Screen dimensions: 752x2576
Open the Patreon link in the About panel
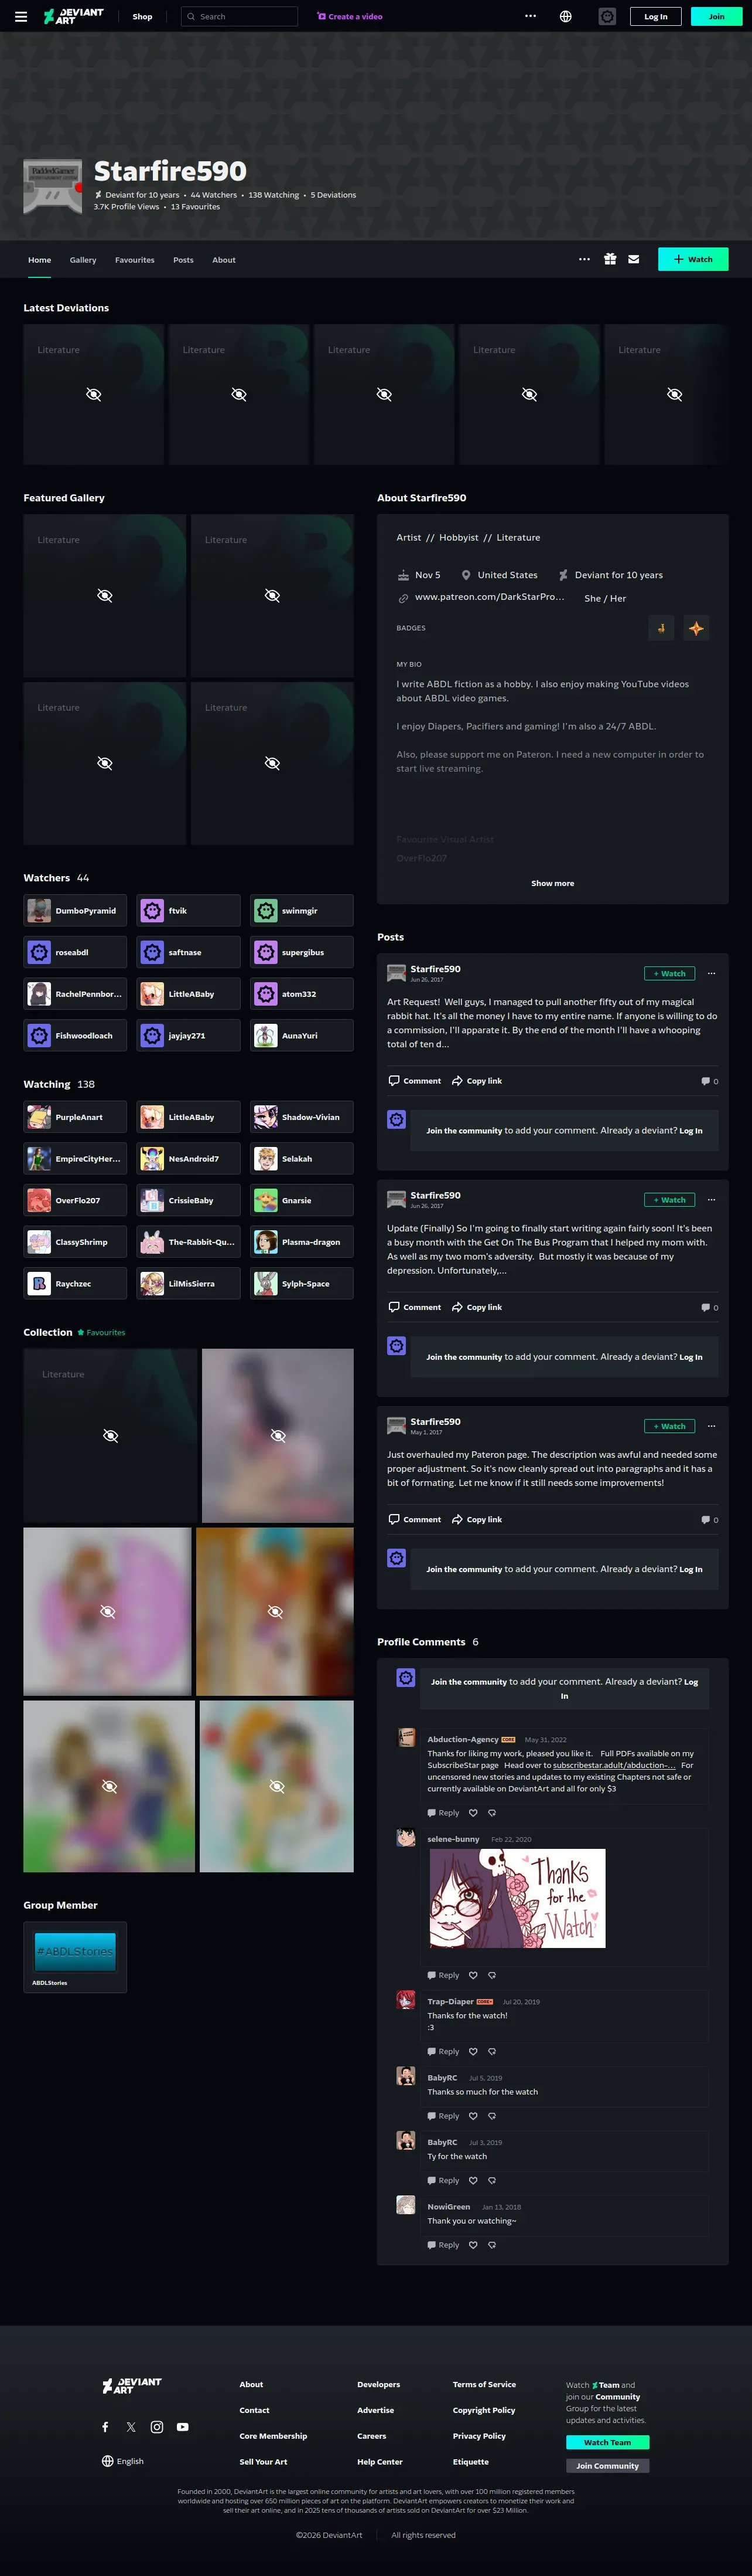(490, 597)
